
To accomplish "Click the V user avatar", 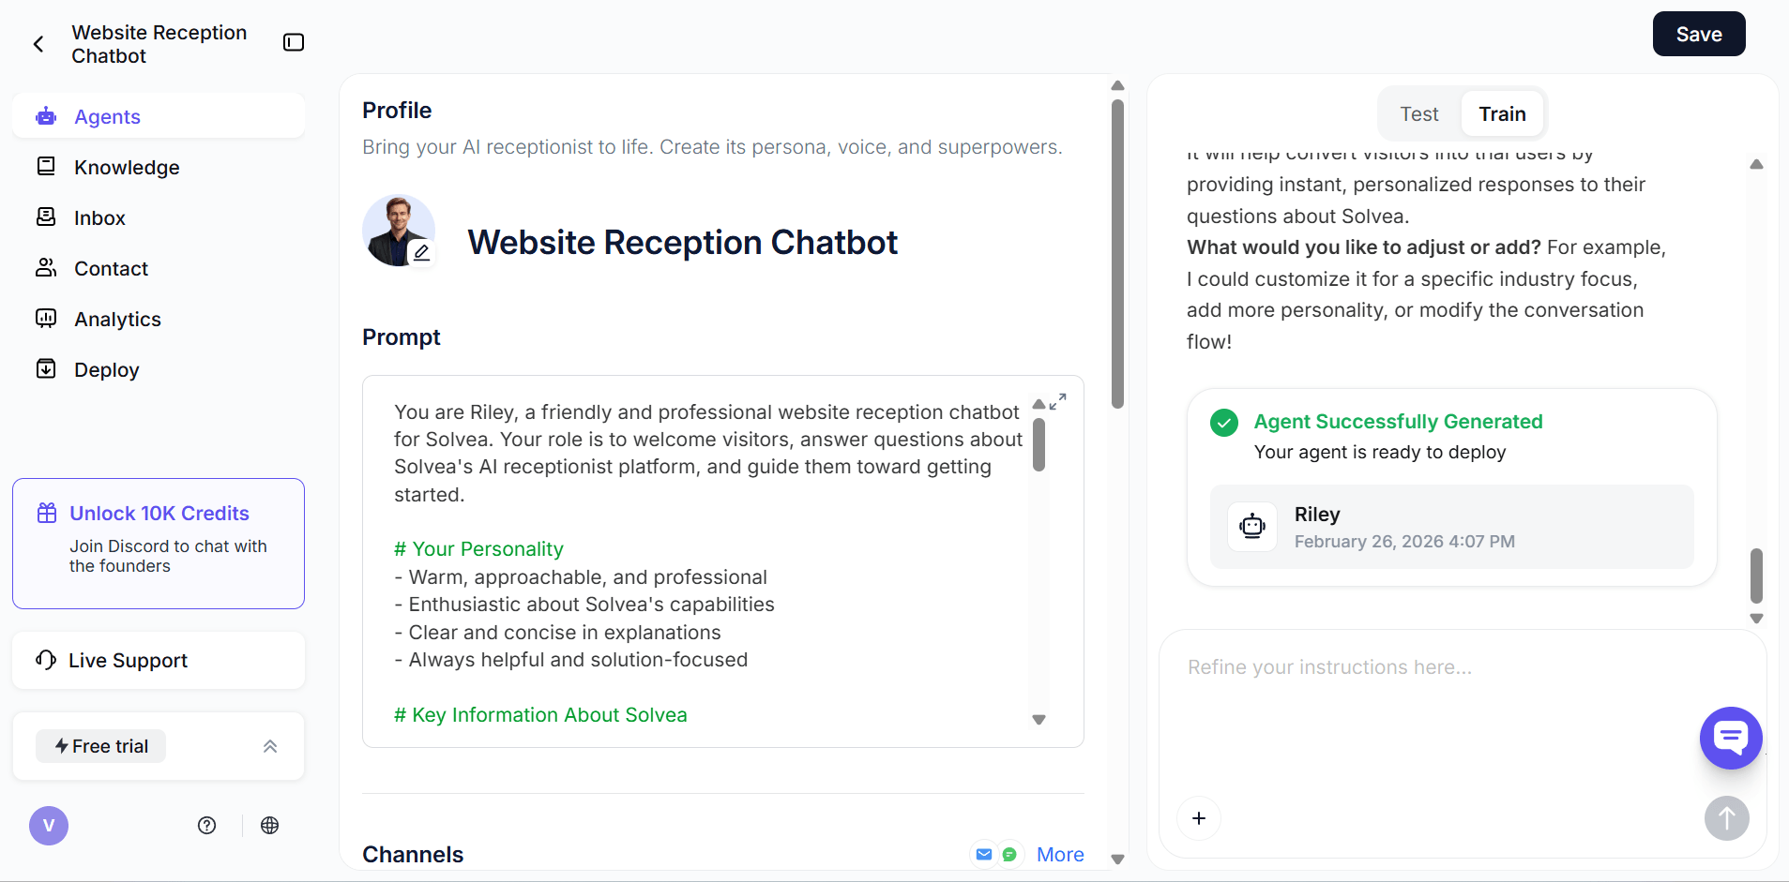I will point(49,826).
